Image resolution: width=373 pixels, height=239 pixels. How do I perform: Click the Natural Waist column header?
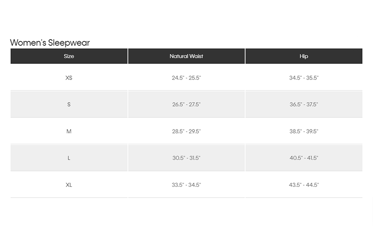(x=186, y=56)
